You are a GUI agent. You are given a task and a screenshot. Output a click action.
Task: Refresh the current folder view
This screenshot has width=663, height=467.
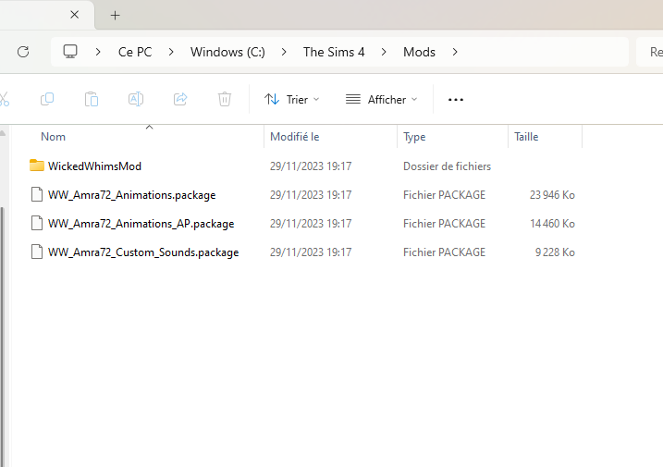(x=23, y=52)
